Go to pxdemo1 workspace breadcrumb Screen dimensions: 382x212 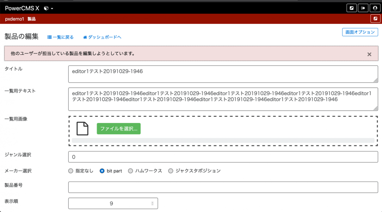tap(14, 19)
